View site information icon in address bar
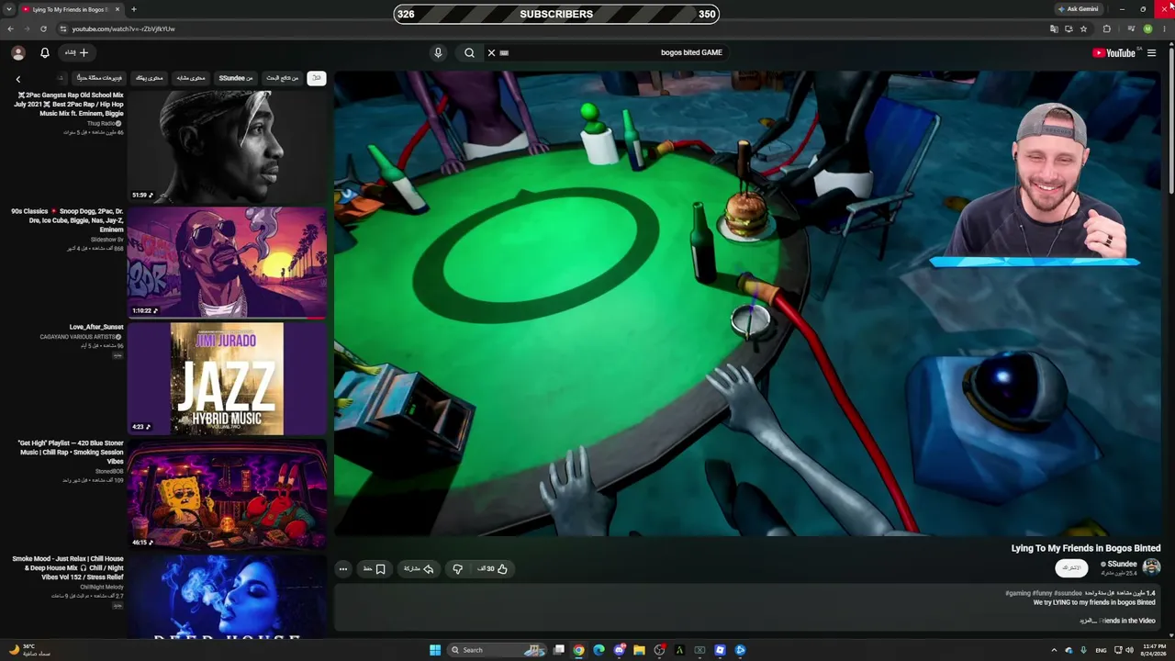 [x=62, y=28]
